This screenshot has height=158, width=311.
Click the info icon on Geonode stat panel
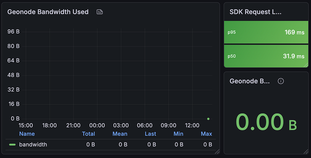tap(281, 81)
